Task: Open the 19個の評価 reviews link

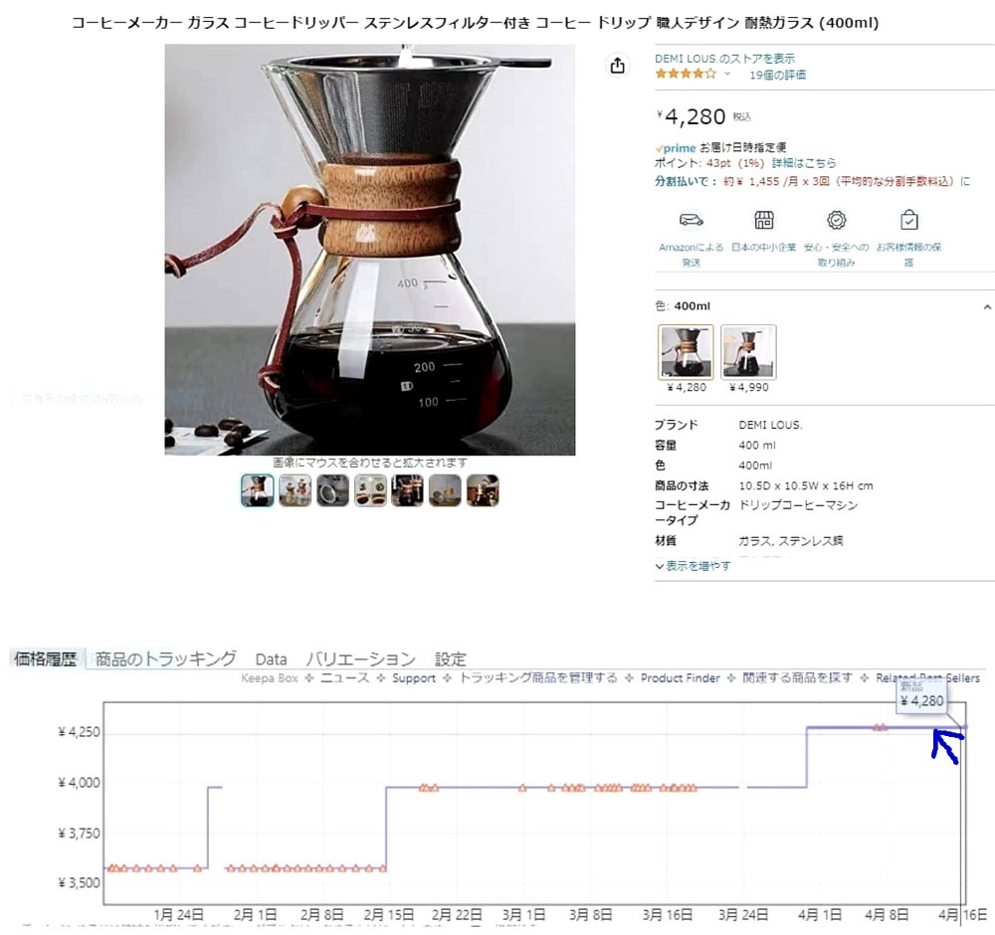Action: coord(777,75)
